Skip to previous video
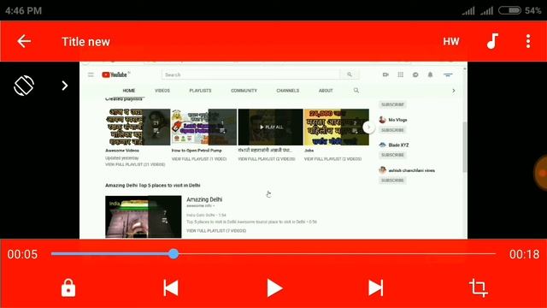 click(171, 288)
